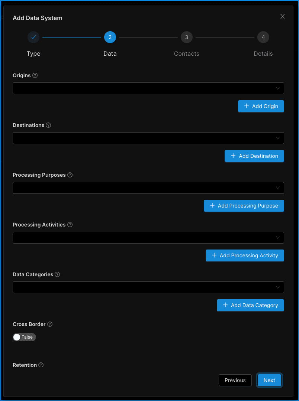Viewport: 299px width, 401px height.
Task: Open the Processing Purposes dropdown
Action: pos(148,188)
